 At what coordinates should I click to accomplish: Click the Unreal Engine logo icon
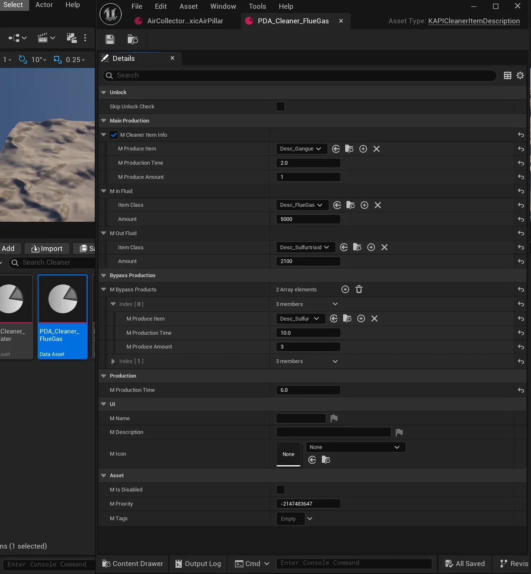coord(111,14)
